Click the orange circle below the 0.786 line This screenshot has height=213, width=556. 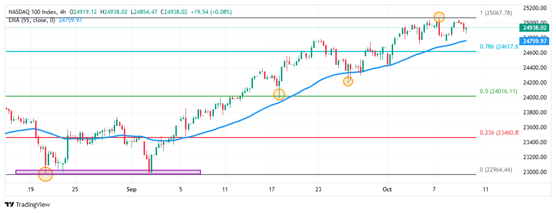pos(348,81)
